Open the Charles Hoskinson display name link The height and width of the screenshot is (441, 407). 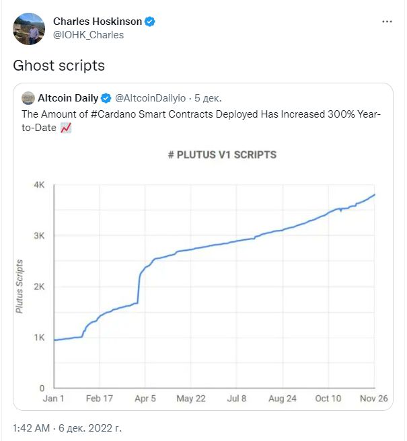(98, 22)
